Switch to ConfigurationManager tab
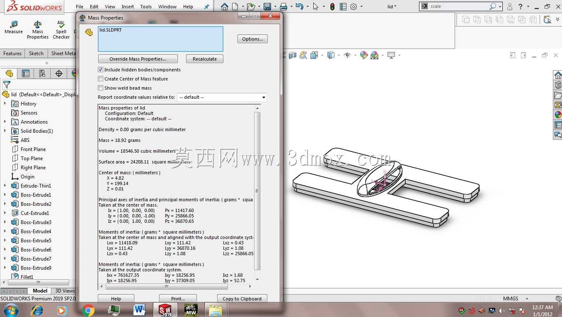The image size is (562, 317). 42,73
